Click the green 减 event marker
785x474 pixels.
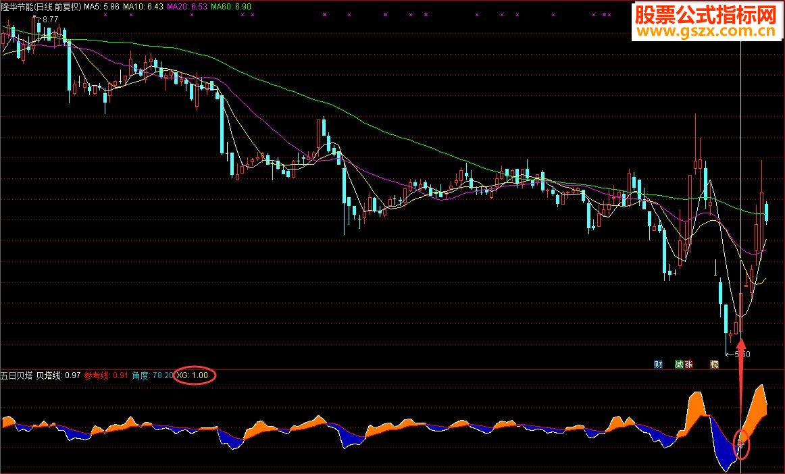click(x=680, y=365)
